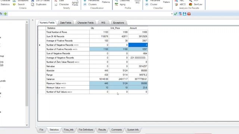Switch to the Results bottom tab

(102, 130)
